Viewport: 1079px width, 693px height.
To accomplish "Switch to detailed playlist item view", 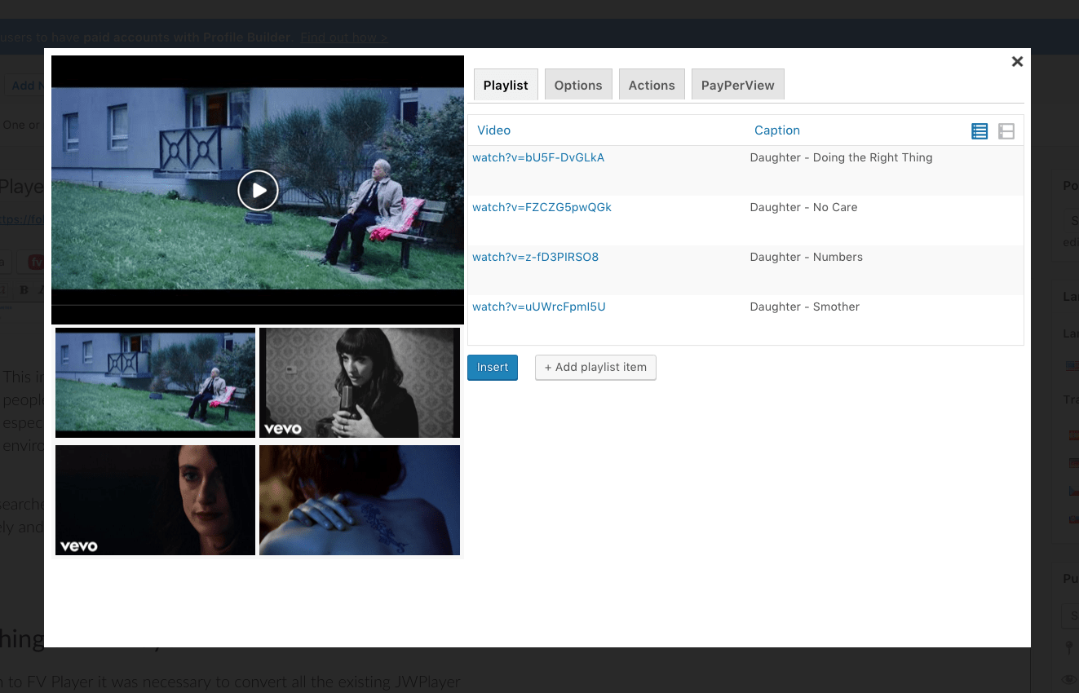I will (1006, 131).
